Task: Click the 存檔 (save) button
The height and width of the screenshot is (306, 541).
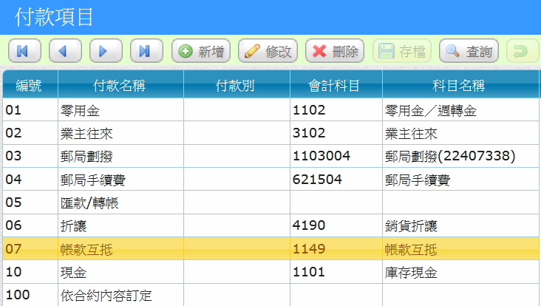Action: point(402,51)
